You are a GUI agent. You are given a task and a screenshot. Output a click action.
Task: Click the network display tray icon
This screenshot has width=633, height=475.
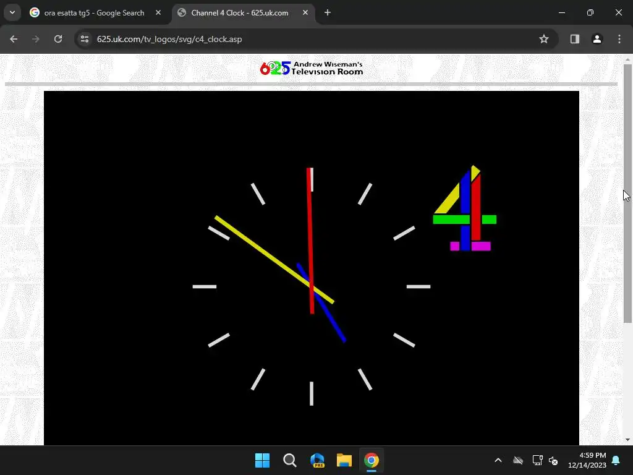[x=537, y=460]
